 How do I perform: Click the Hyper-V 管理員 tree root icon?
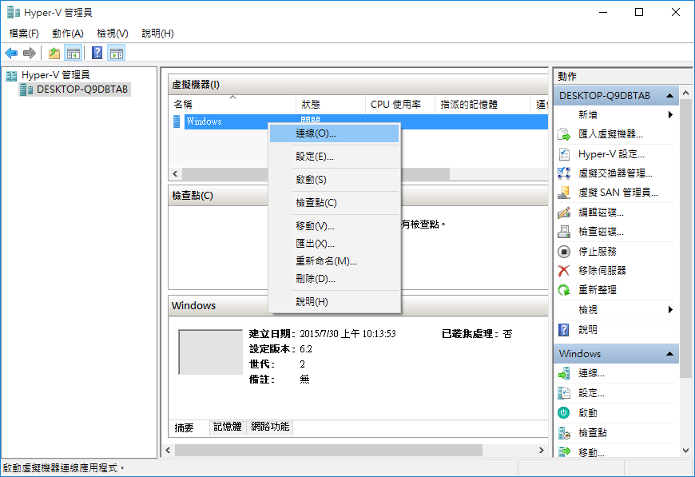coord(11,76)
